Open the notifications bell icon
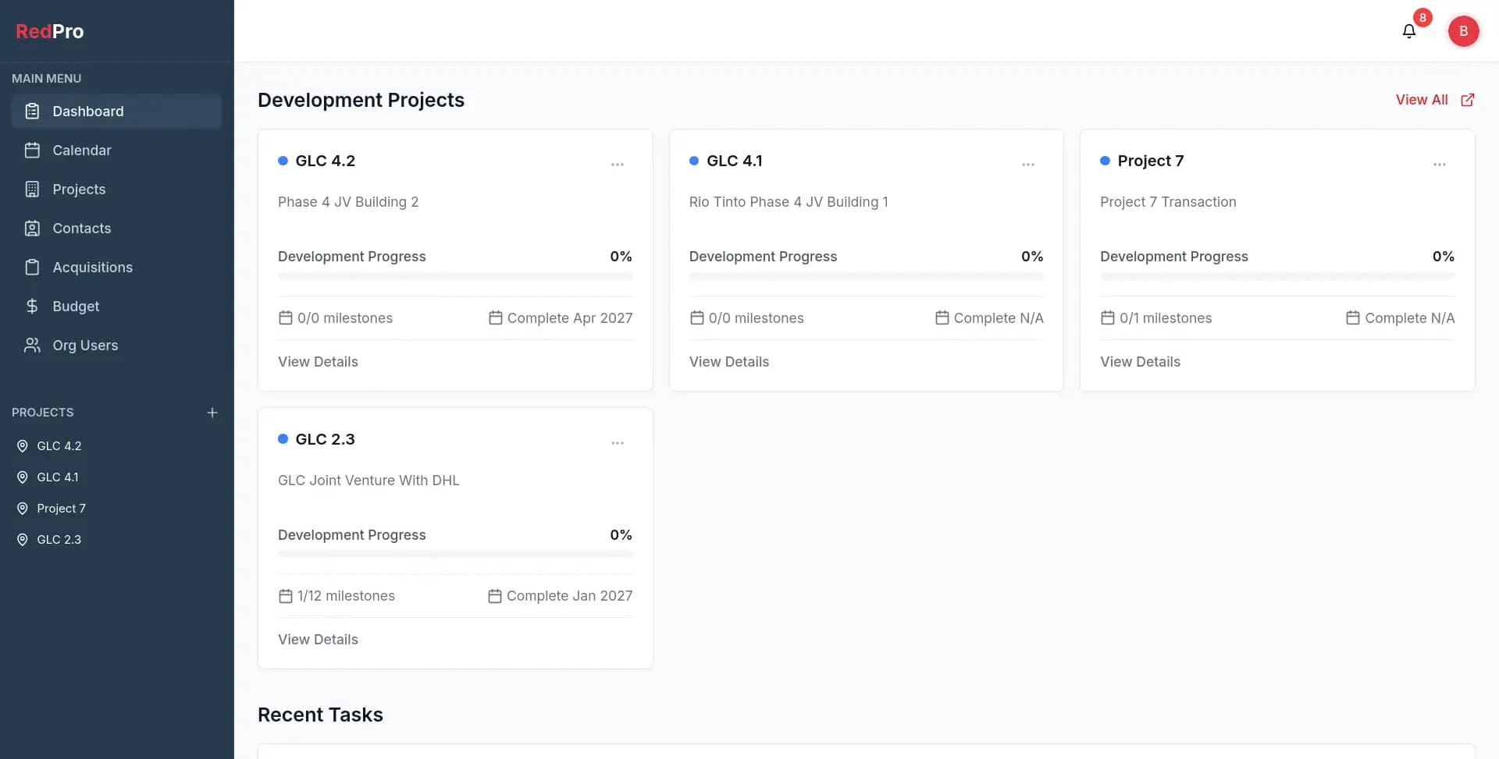 tap(1408, 31)
